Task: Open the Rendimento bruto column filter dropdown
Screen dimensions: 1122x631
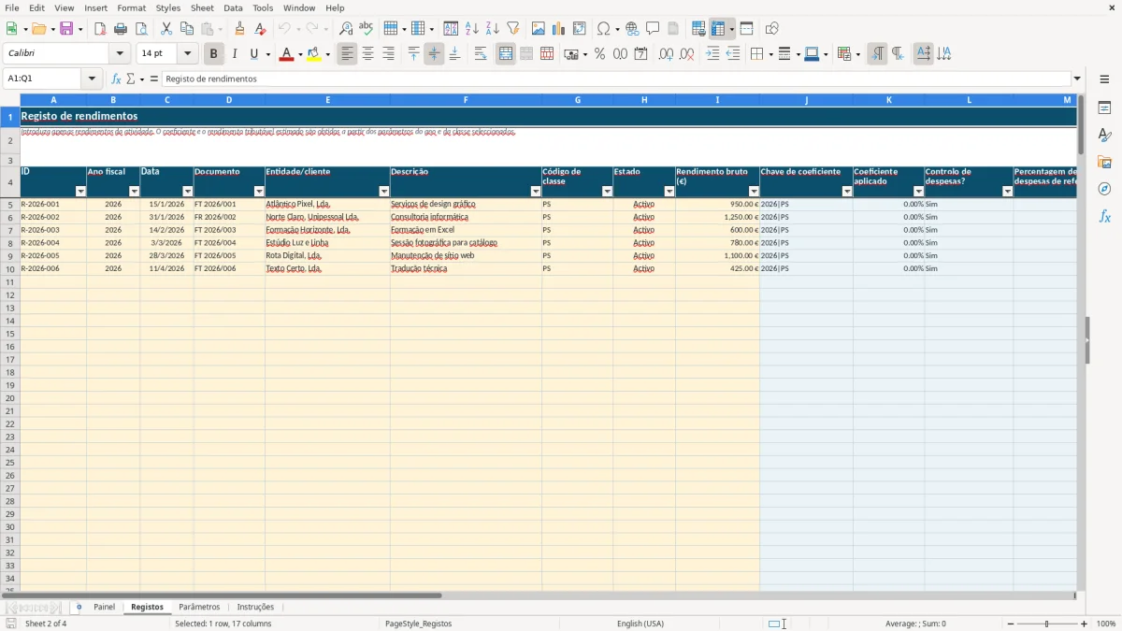Action: [x=754, y=192]
